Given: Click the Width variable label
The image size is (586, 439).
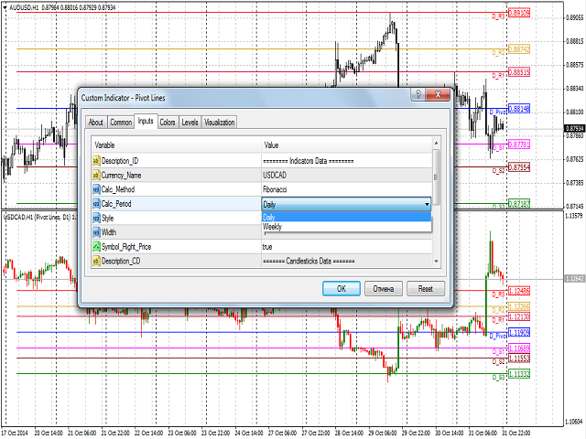Looking at the screenshot, I should pos(109,232).
